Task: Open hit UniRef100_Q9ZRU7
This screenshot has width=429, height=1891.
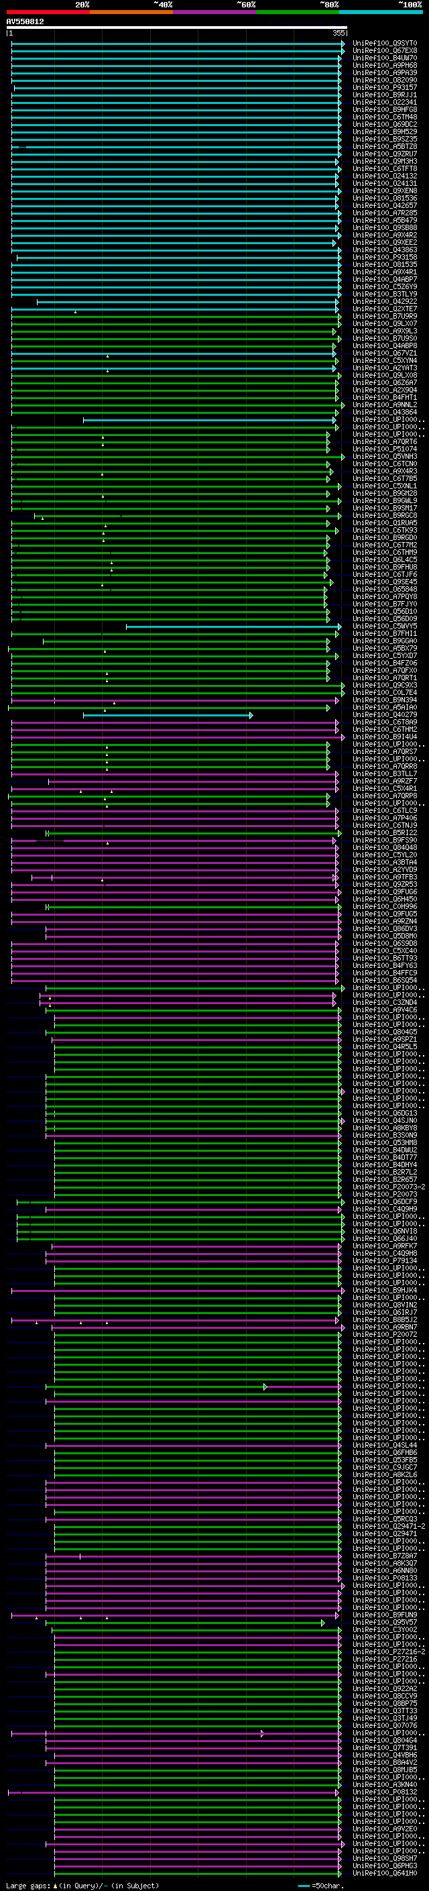Action: [x=384, y=154]
